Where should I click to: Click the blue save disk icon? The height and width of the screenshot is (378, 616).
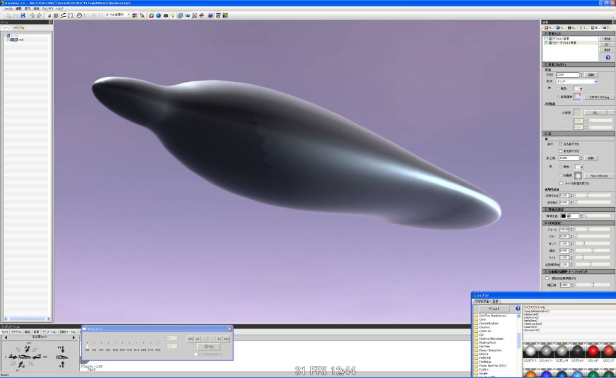pos(23,15)
